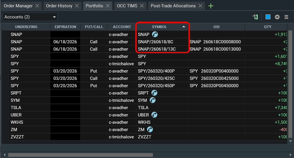Open the Accounts (2) dropdown
294x158 pixels.
point(30,17)
